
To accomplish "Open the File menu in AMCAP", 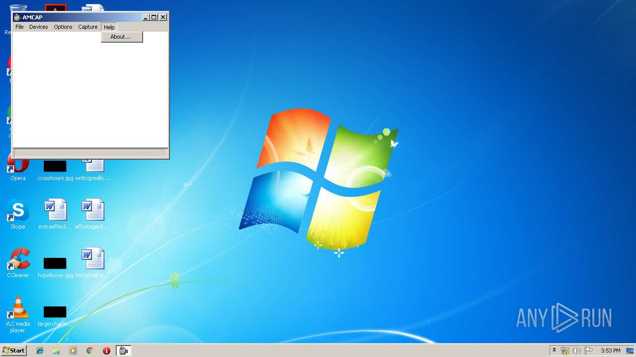I will pyautogui.click(x=19, y=27).
